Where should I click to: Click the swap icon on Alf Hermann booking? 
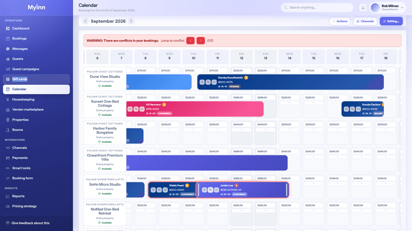(x=136, y=109)
